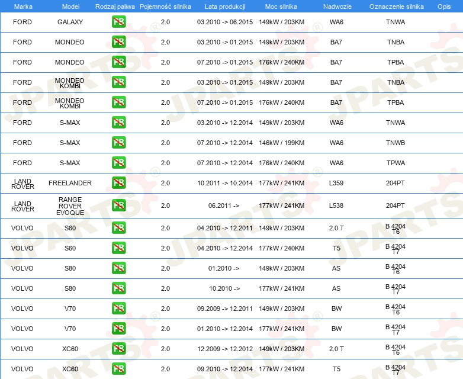Select engine code TPWA cell

click(x=396, y=163)
